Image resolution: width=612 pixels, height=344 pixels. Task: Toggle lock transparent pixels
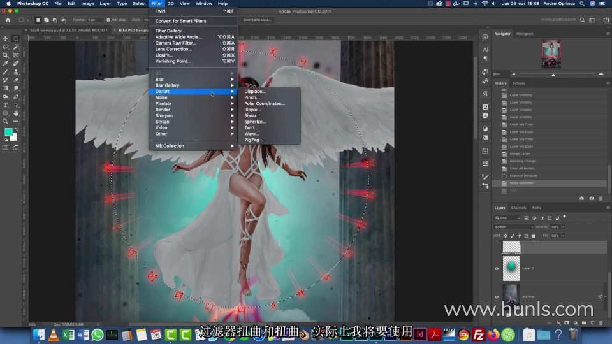click(506, 236)
